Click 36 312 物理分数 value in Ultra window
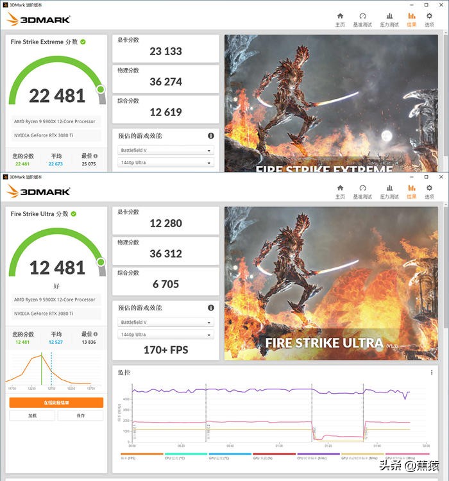Viewport: 449px width, 481px height. (x=165, y=254)
